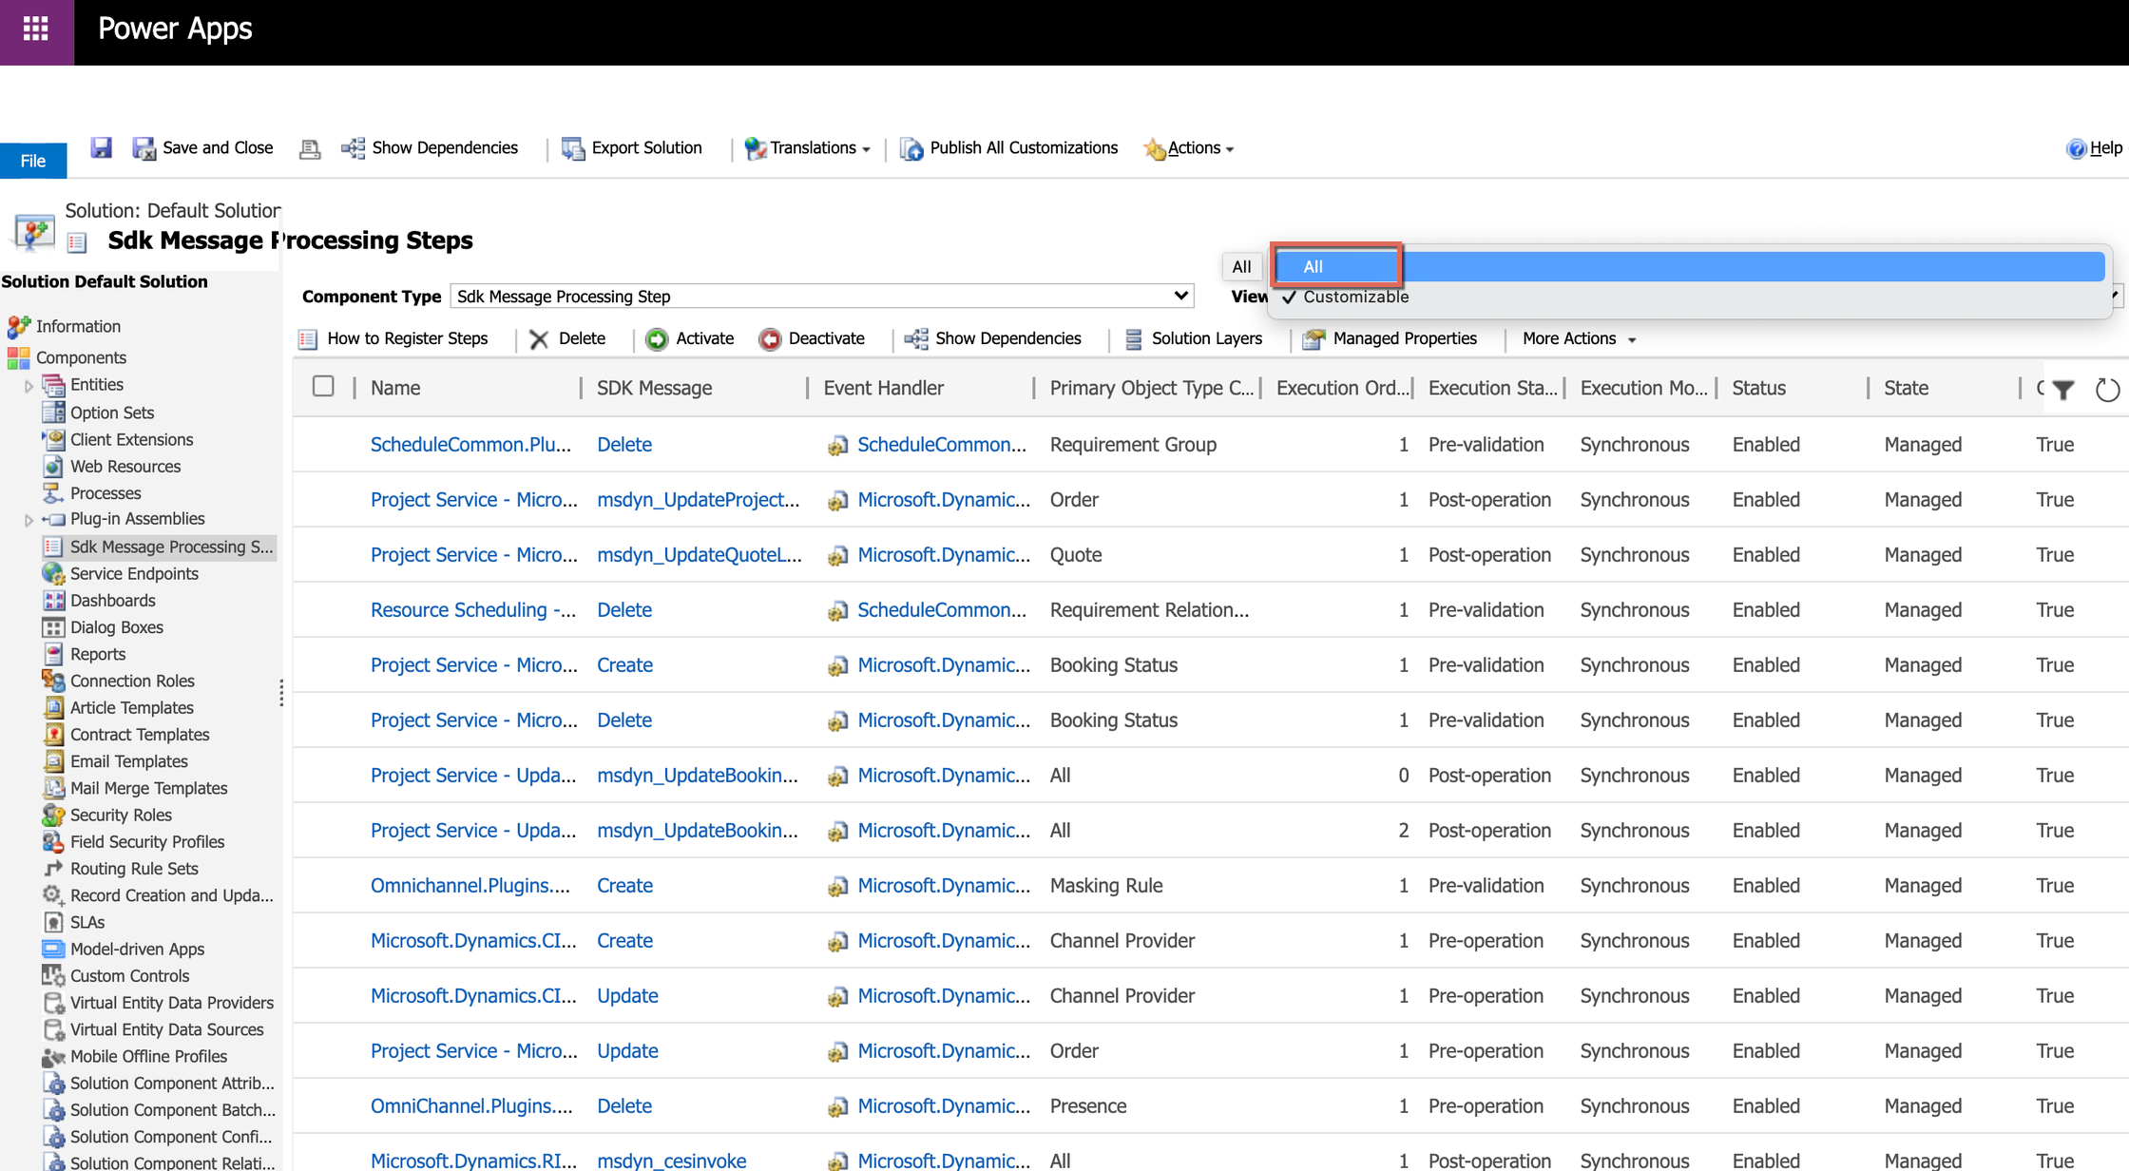Open Omnichannel.Plugins Create step name link
2129x1171 pixels.
coord(470,886)
